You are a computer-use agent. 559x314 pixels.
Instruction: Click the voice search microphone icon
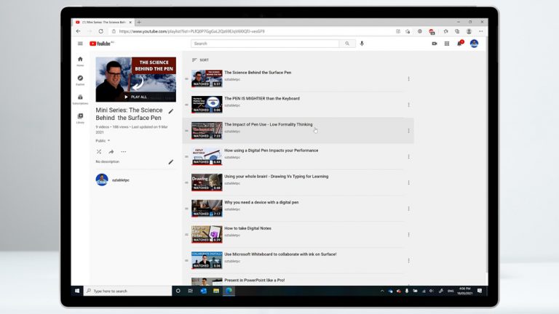click(362, 44)
